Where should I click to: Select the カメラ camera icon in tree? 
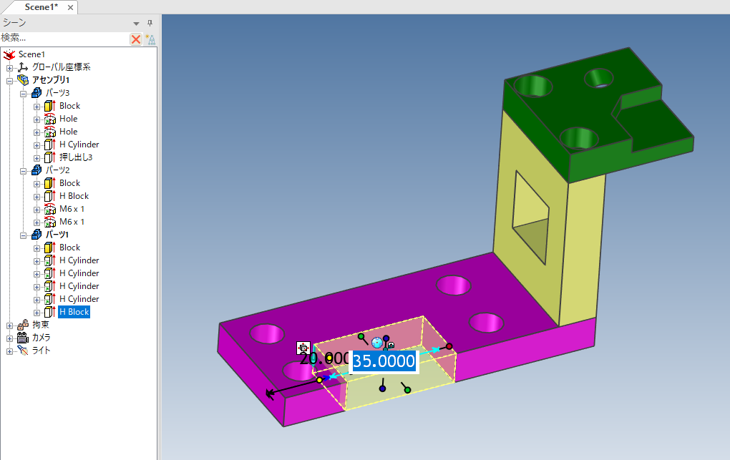[x=23, y=338]
